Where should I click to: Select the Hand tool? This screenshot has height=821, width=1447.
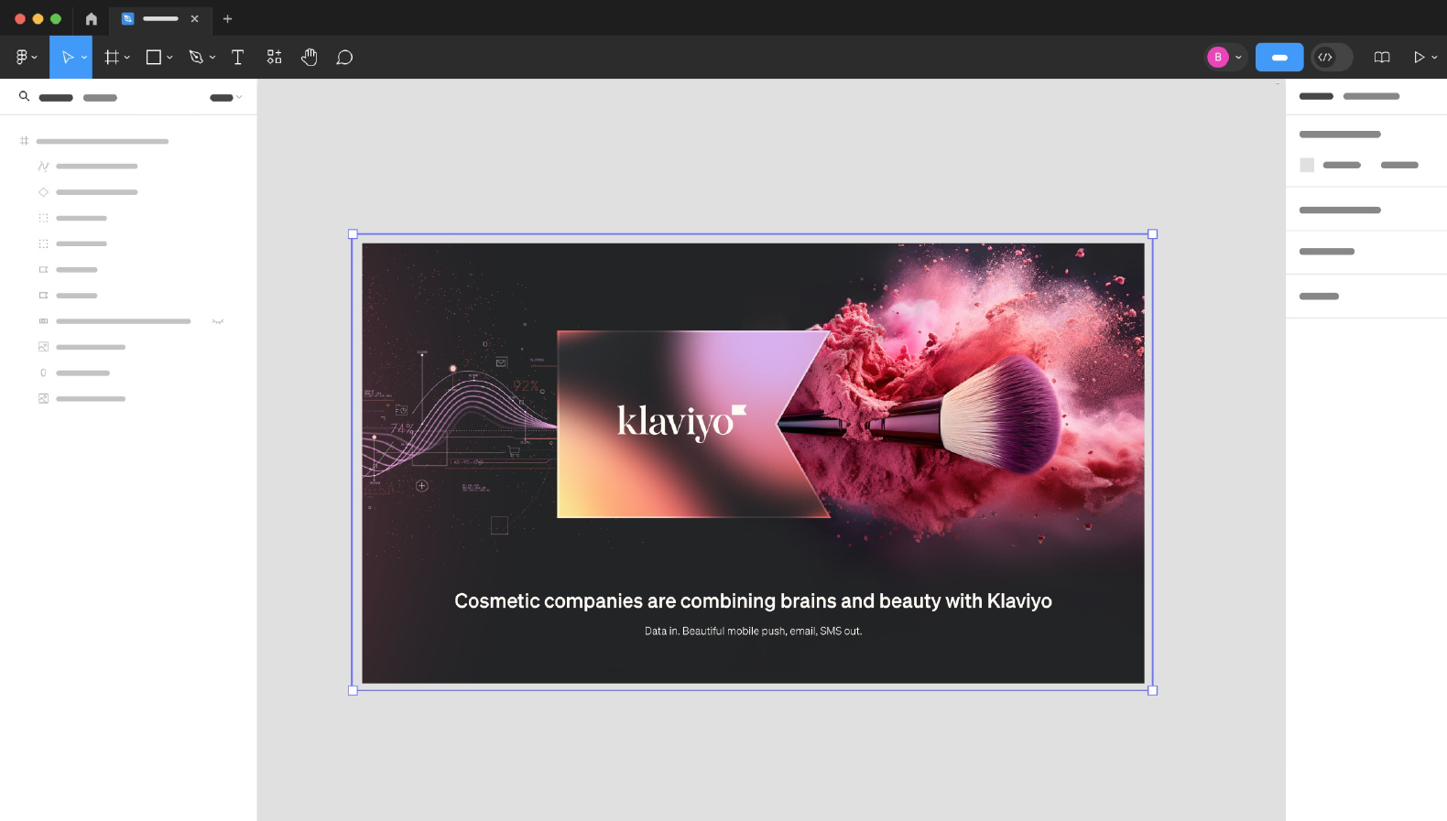310,57
